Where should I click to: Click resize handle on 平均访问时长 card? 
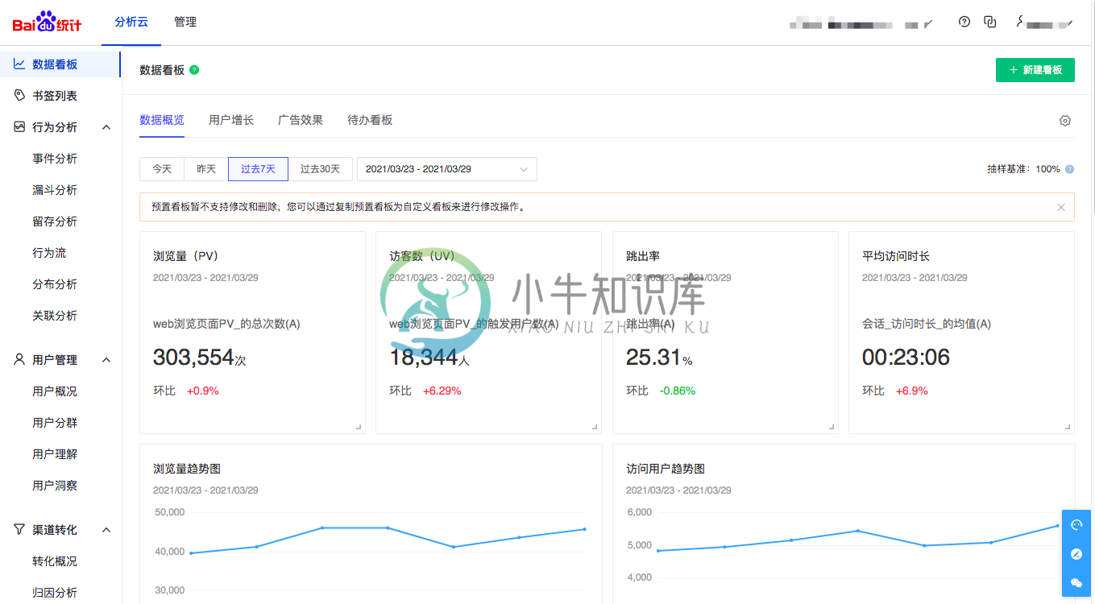(1068, 427)
